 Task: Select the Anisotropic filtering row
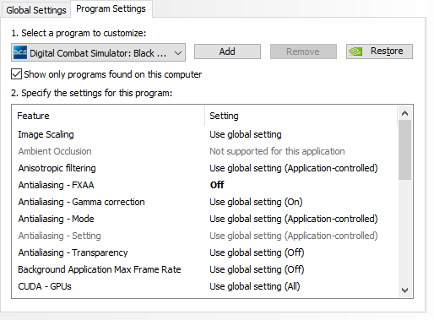click(x=204, y=168)
